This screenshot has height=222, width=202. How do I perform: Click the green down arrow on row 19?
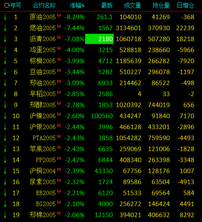pos(5,215)
